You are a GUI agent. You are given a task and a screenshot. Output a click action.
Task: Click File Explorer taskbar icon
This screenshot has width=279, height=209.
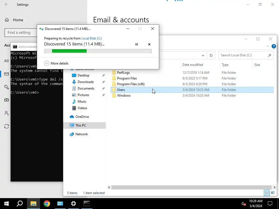coord(33,204)
